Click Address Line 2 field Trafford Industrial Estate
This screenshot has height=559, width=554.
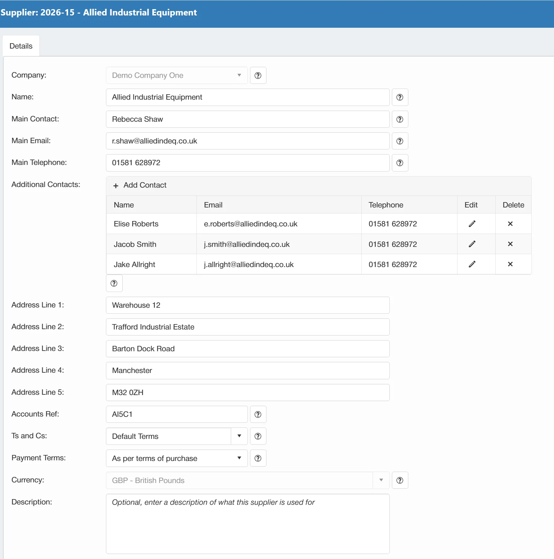(248, 327)
